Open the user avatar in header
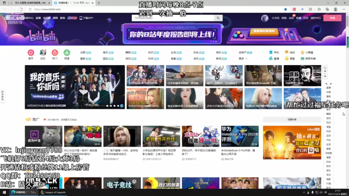This screenshot has height=196, width=349. (x=265, y=18)
